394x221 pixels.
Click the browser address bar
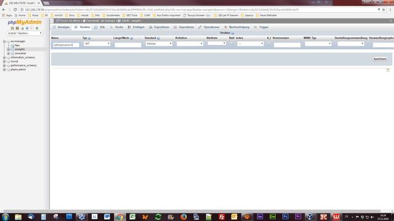pos(198,10)
